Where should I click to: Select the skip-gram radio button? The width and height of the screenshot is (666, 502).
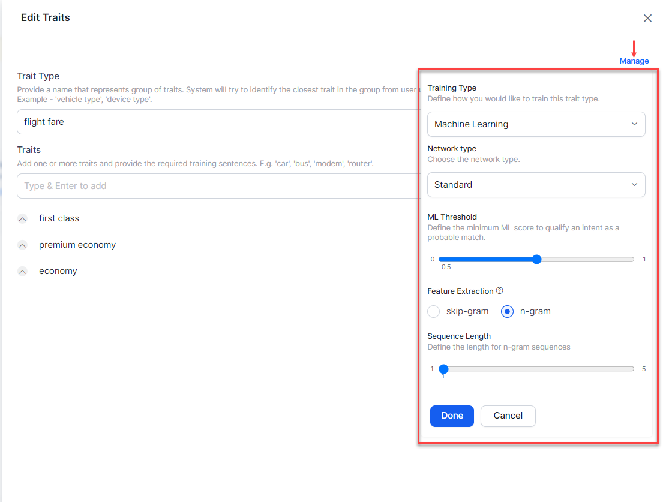(x=434, y=312)
